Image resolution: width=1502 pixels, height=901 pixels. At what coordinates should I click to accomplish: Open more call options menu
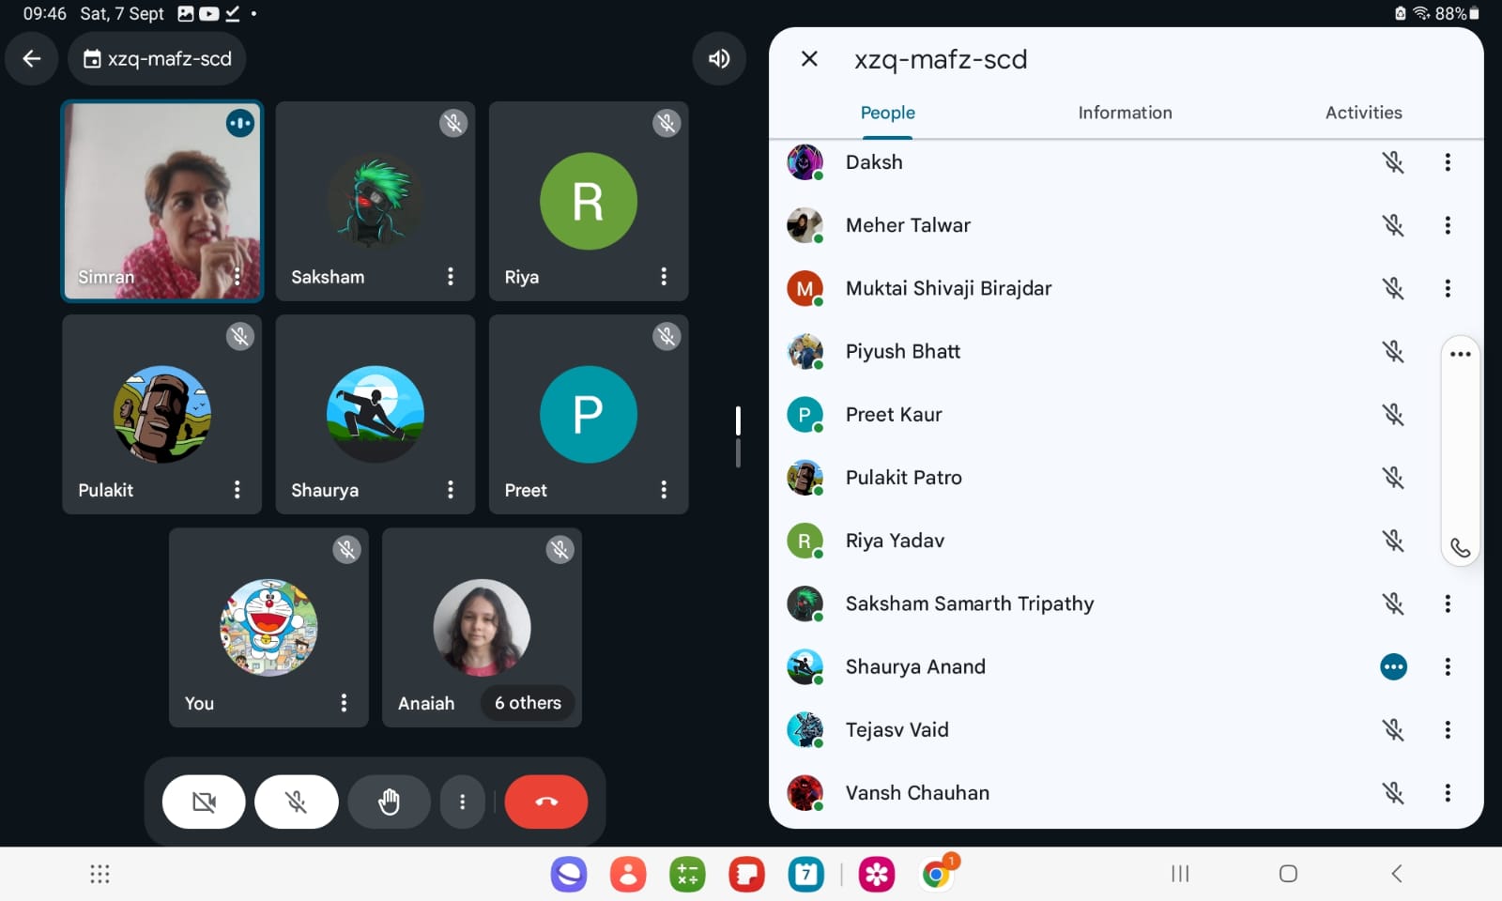pyautogui.click(x=462, y=802)
